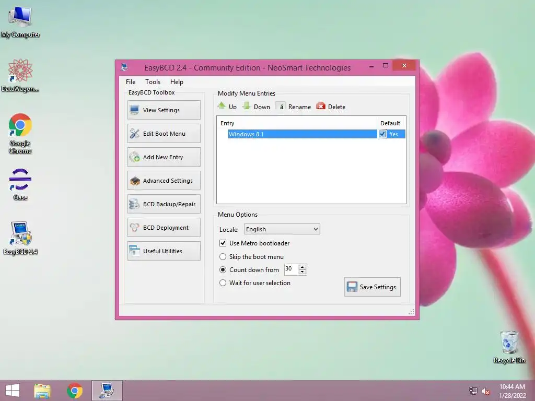The width and height of the screenshot is (535, 401).
Task: Click the taskbar clock and date
Action: 512,391
